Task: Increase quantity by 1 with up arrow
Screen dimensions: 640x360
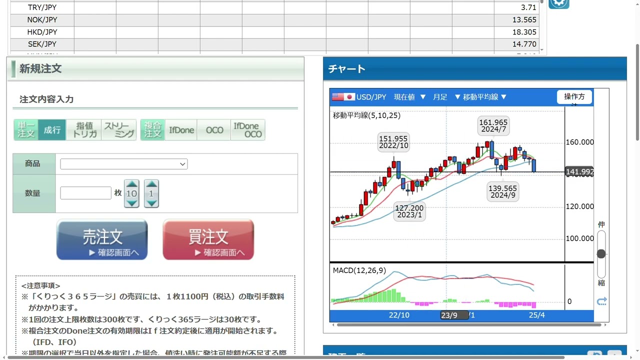Action: [151, 184]
